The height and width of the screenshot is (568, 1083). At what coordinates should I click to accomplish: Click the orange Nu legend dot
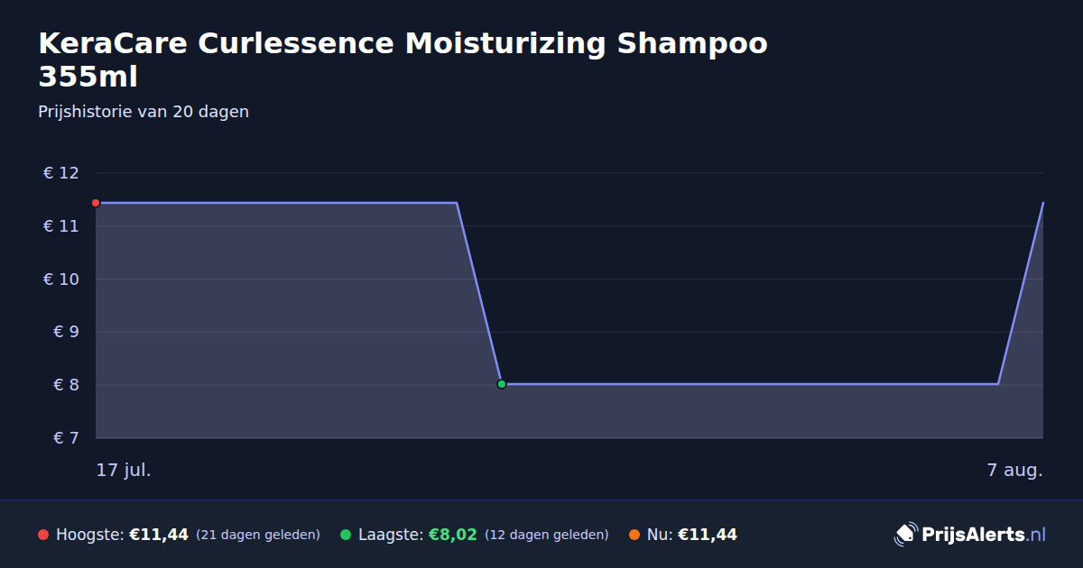(634, 535)
